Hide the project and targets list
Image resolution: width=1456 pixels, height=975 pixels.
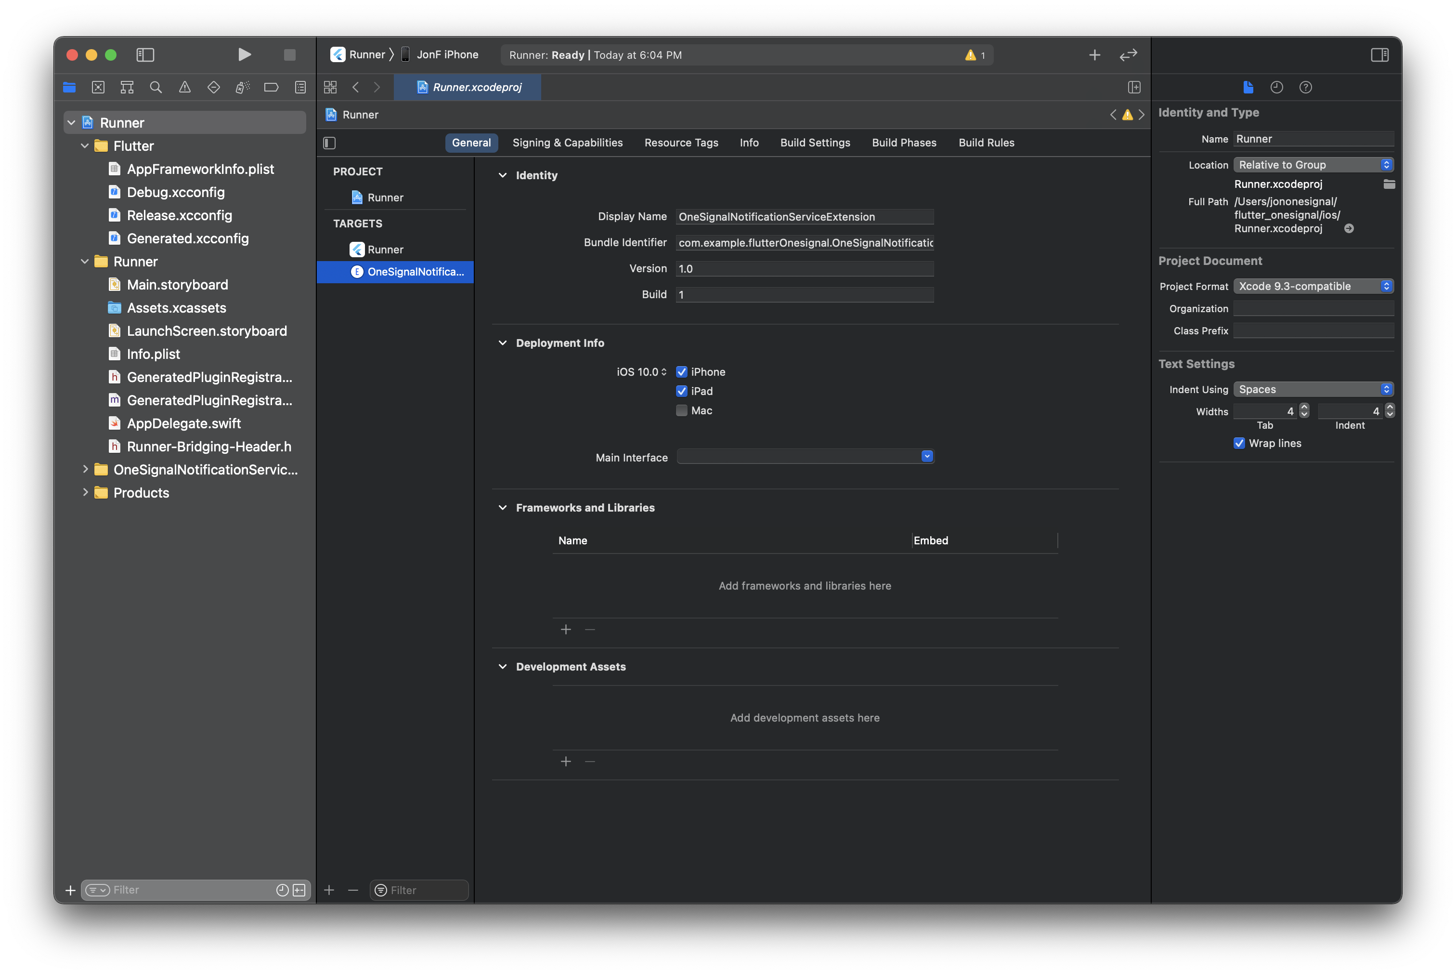pyautogui.click(x=330, y=143)
